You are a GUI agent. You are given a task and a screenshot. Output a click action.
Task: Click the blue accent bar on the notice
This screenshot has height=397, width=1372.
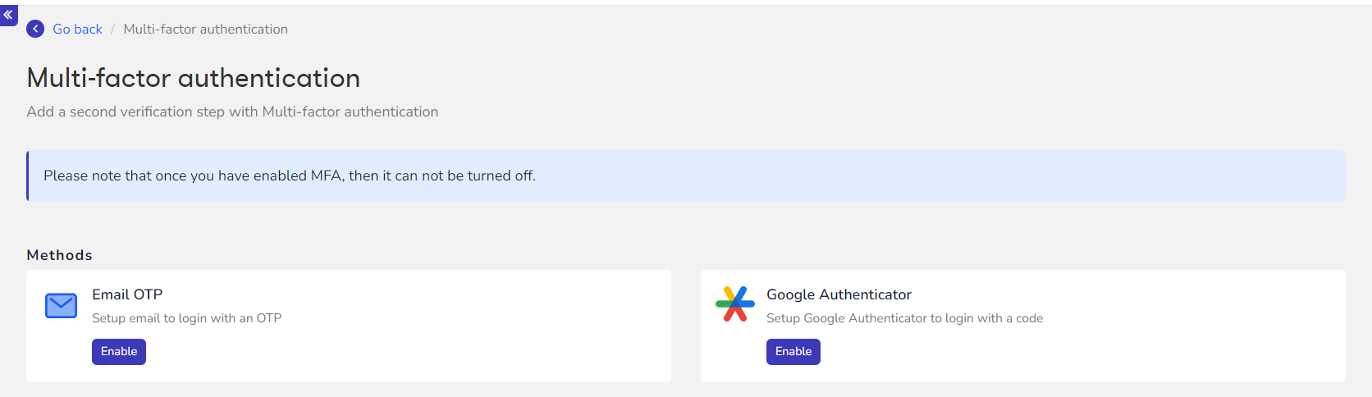pos(27,176)
